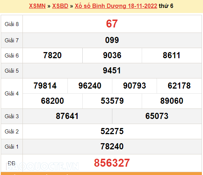Select the Giải 7 row label
The width and height of the screenshot is (203, 175).
click(12, 40)
